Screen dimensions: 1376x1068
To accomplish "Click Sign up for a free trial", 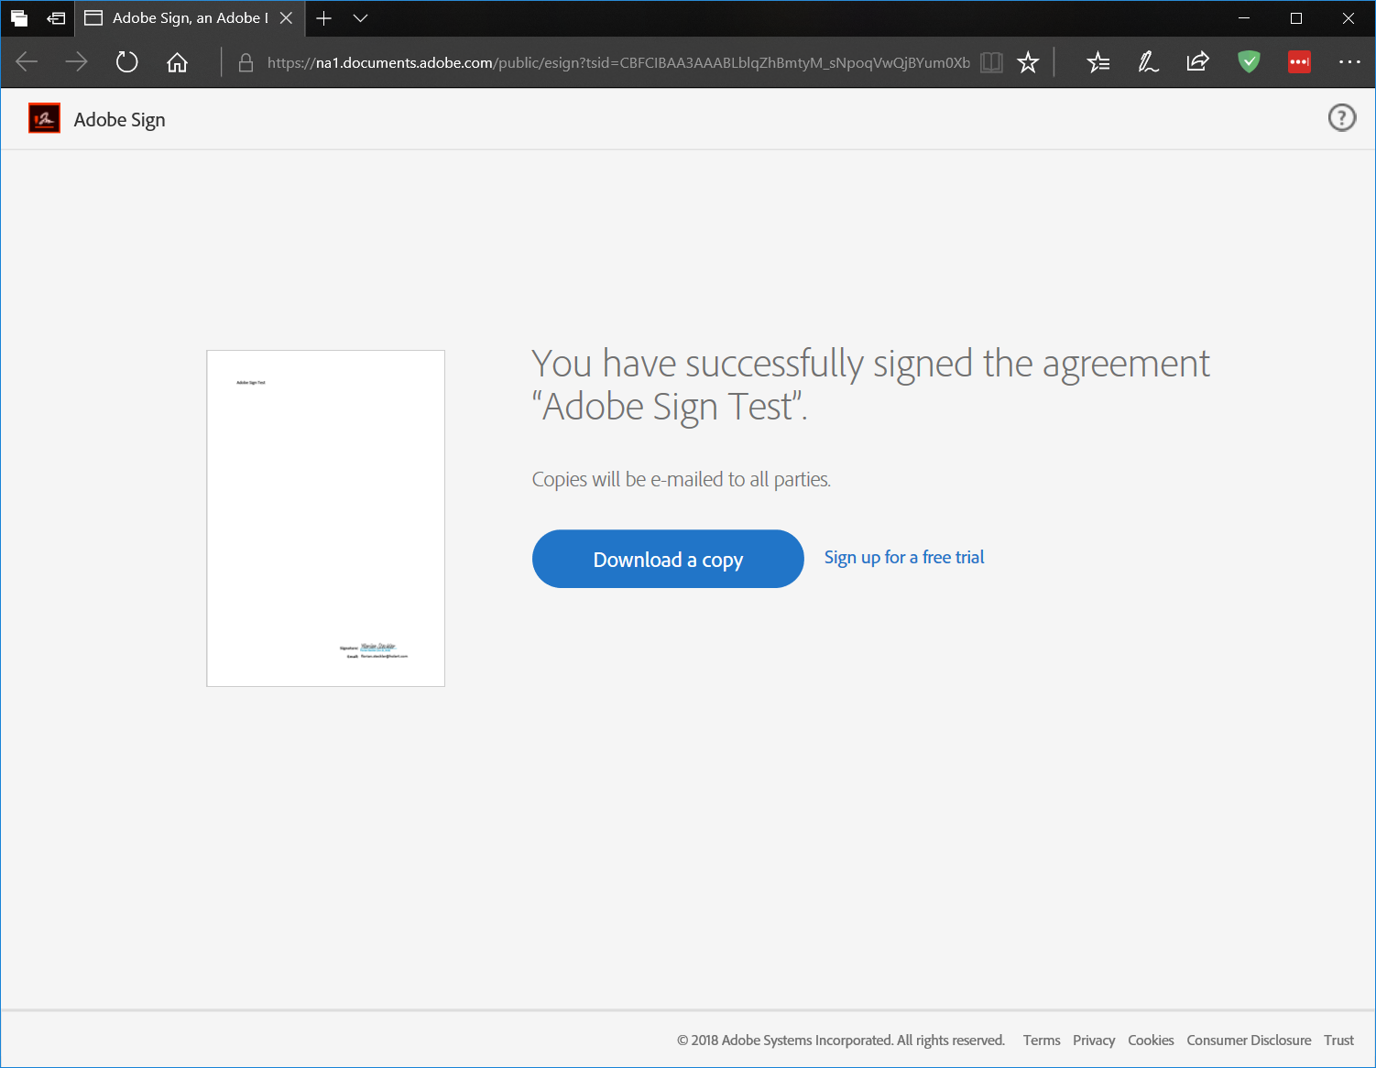I will [904, 557].
